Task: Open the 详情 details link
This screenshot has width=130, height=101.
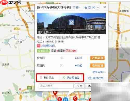Action: [x=76, y=8]
